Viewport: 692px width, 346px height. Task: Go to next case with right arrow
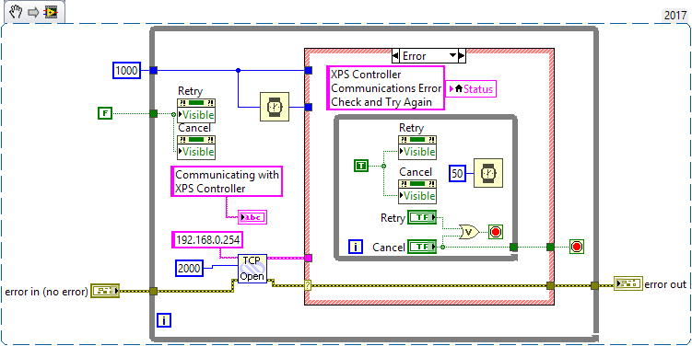coord(462,56)
